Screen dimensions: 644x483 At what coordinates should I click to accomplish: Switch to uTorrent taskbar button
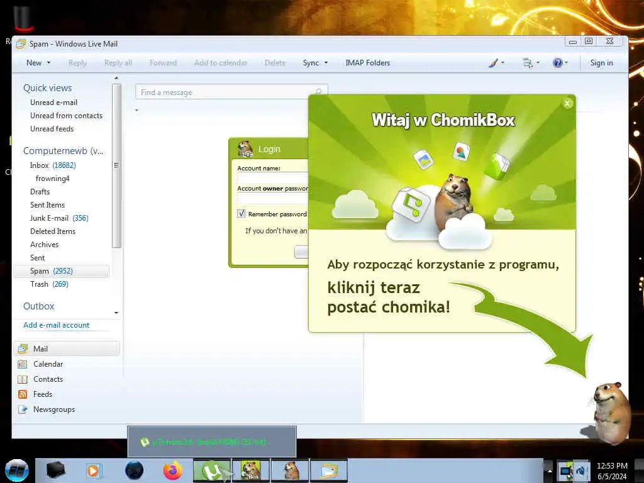212,470
